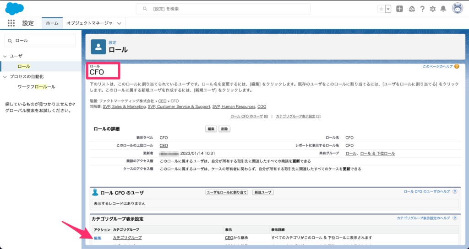Open カテゴリグループ表示設定のヘルプ link

pyautogui.click(x=423, y=218)
